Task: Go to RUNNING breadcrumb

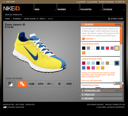Action: click(x=17, y=19)
